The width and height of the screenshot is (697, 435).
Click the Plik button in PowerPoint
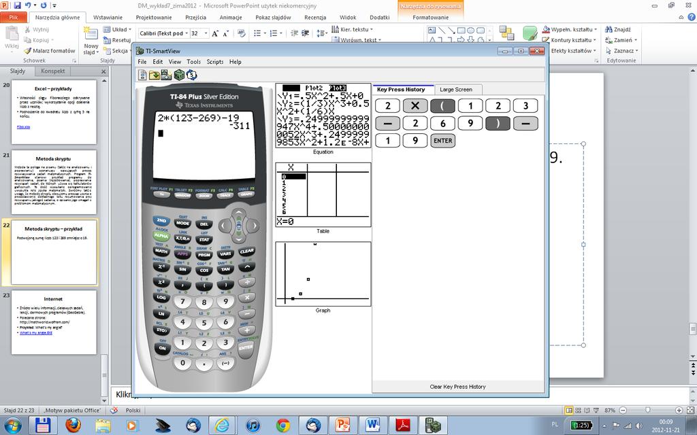[x=14, y=17]
